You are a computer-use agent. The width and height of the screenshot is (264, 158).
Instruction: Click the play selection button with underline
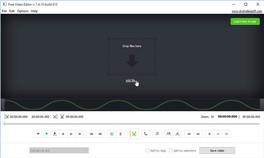click(55, 134)
